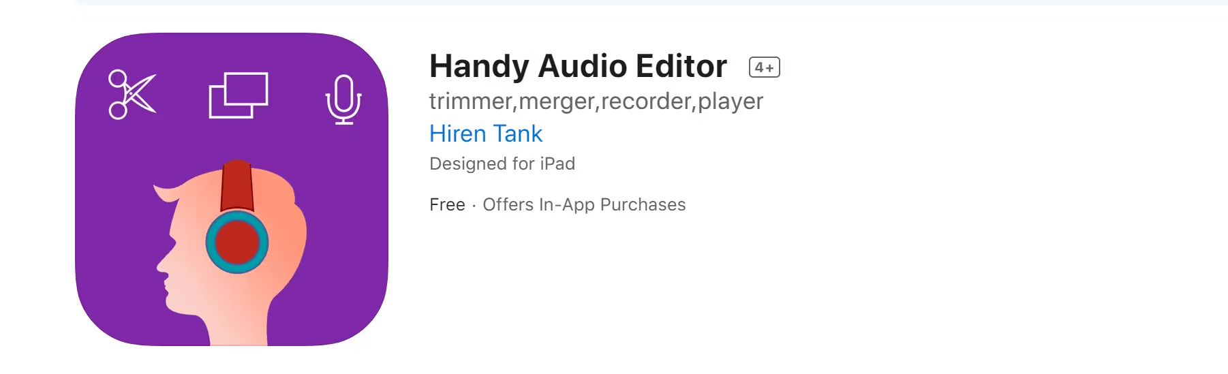Click the Free price label
1228x374 pixels.
coord(447,204)
